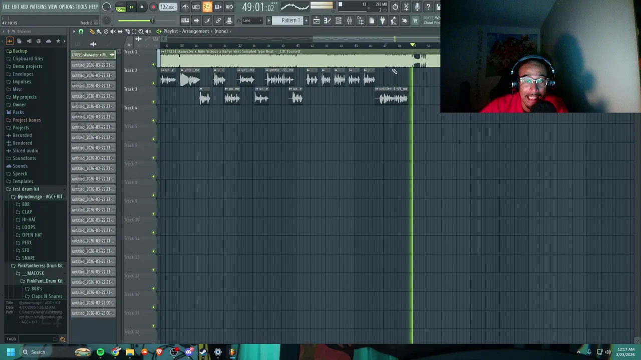The image size is (641, 360).
Task: Open the Windows Start menu
Action: (x=11, y=352)
